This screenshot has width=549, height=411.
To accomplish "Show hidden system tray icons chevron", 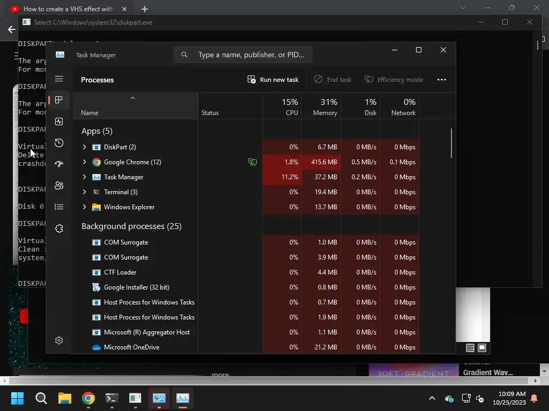I will [432, 398].
